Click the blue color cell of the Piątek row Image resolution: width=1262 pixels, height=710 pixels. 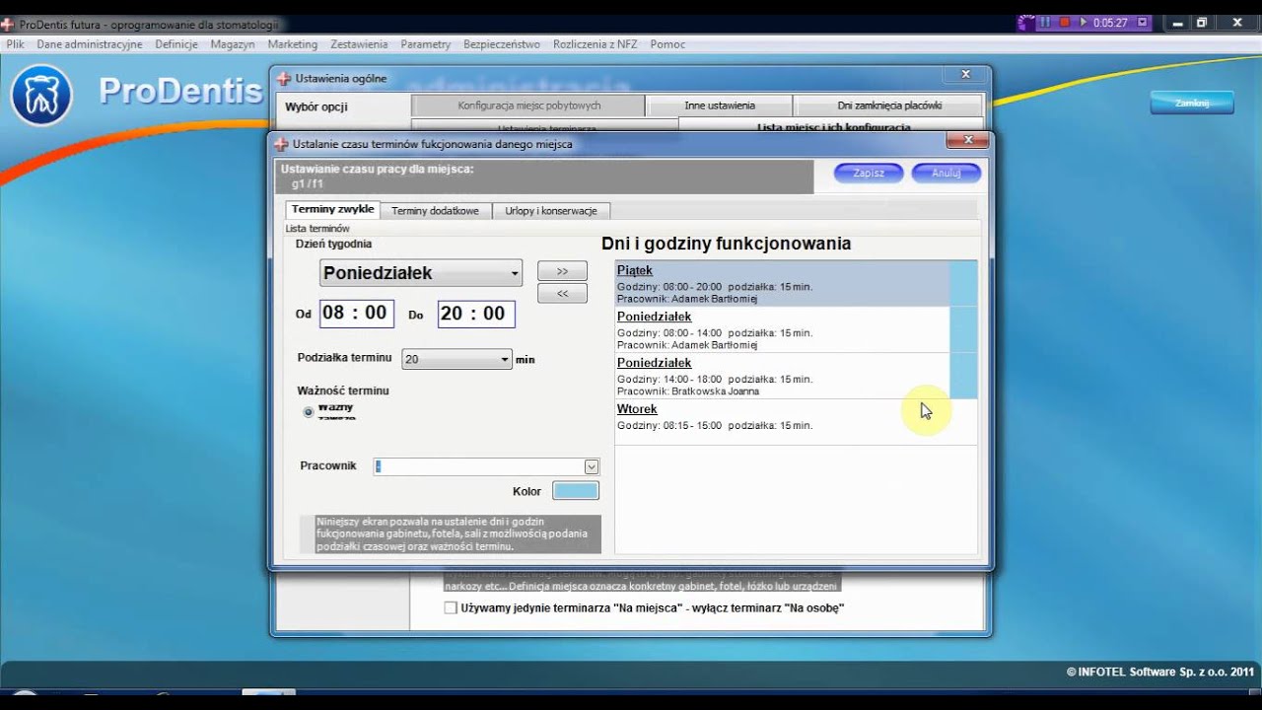point(963,283)
